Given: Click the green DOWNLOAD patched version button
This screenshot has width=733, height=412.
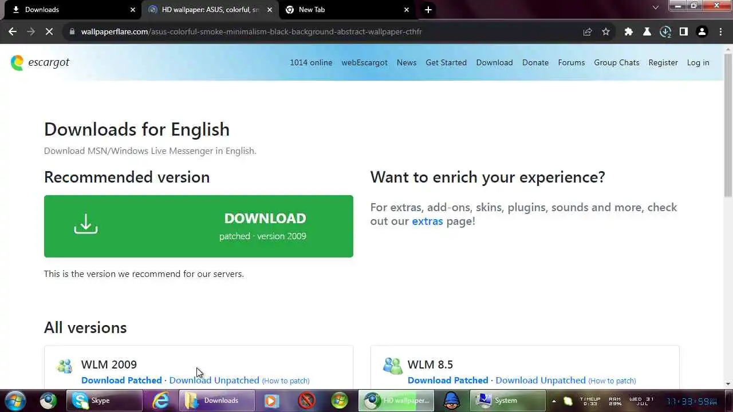Looking at the screenshot, I should click(199, 226).
